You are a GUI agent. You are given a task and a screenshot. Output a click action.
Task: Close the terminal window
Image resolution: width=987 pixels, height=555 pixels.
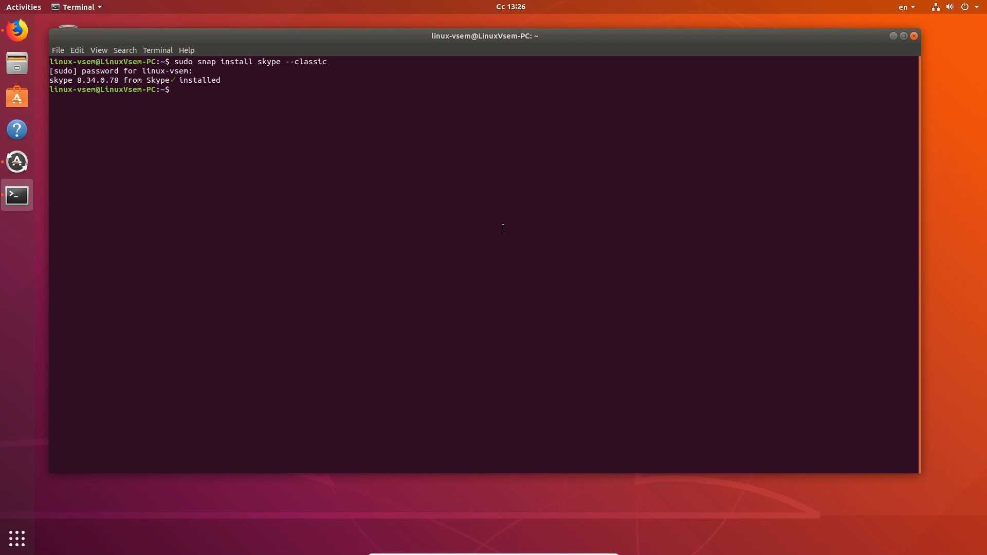(914, 36)
